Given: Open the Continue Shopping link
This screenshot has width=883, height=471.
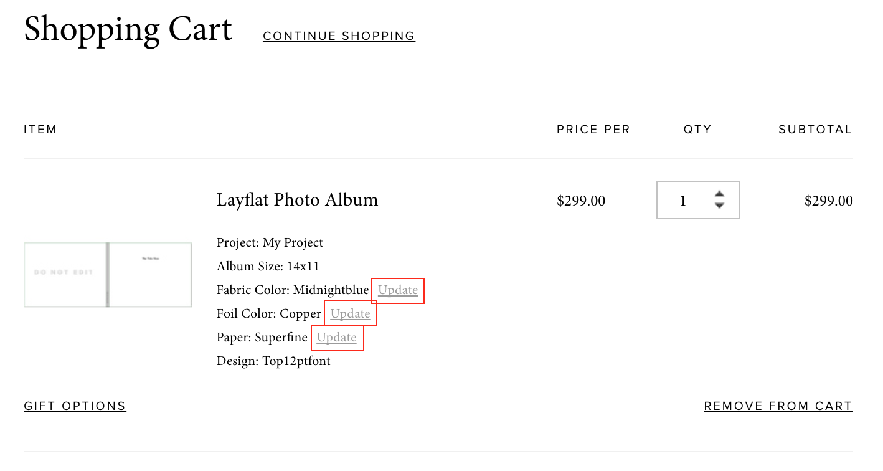Looking at the screenshot, I should (x=339, y=36).
